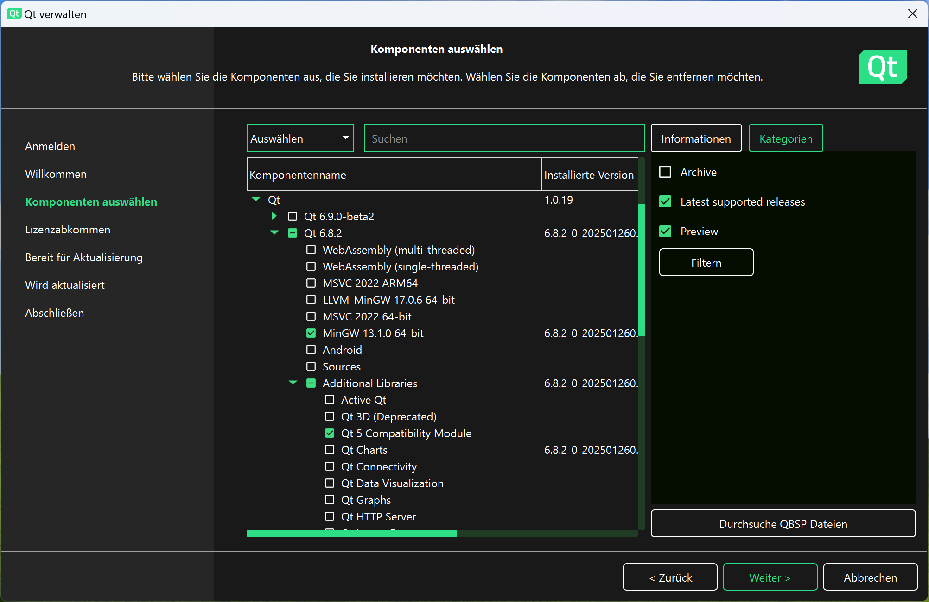This screenshot has height=602, width=929.
Task: Go back with the Zurück button
Action: [x=670, y=577]
